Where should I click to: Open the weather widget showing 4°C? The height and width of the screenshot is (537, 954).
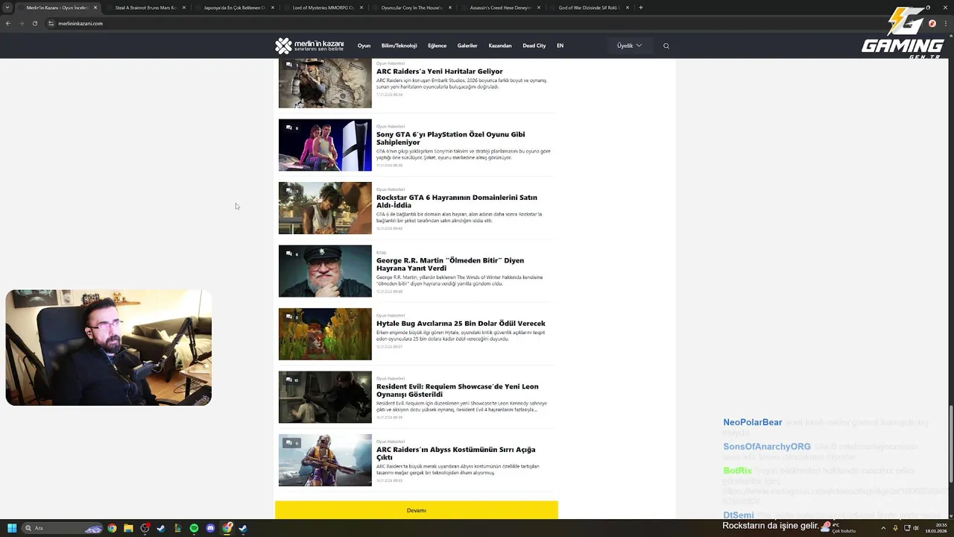[838, 527]
